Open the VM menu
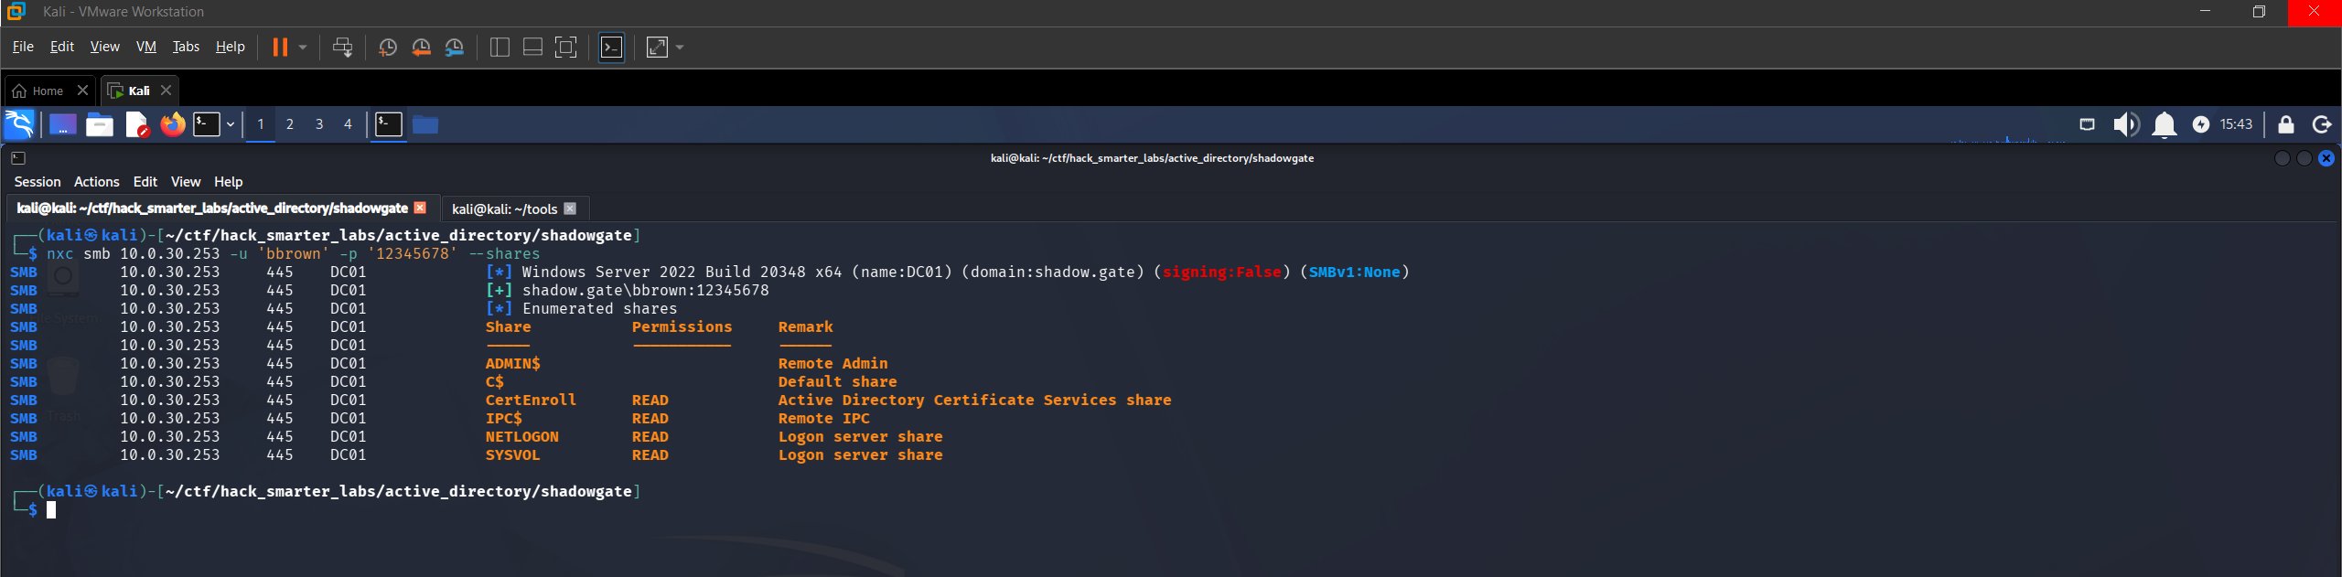The height and width of the screenshot is (577, 2342). (x=146, y=47)
